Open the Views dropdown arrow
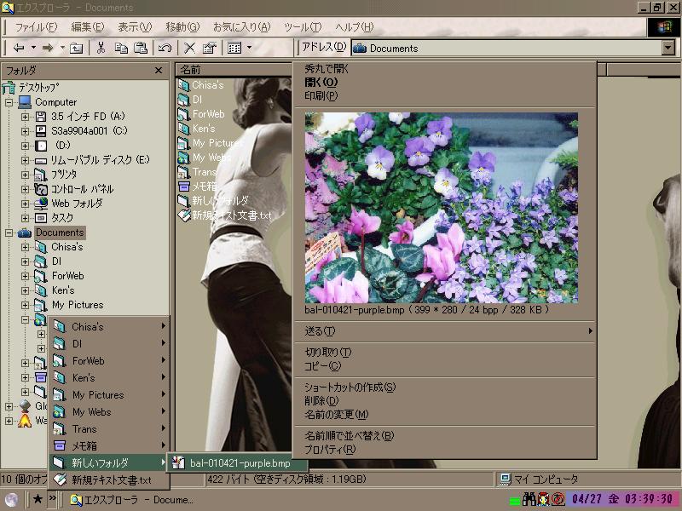Image resolution: width=682 pixels, height=511 pixels. pos(249,48)
